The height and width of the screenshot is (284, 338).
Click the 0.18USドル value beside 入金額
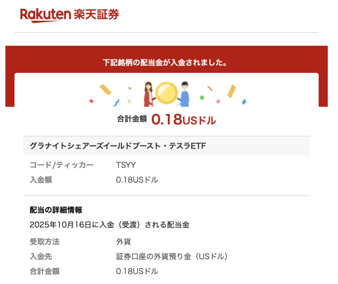coord(137,180)
